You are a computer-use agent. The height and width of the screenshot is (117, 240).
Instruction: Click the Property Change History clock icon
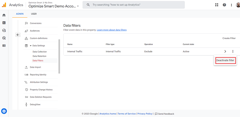(26, 90)
